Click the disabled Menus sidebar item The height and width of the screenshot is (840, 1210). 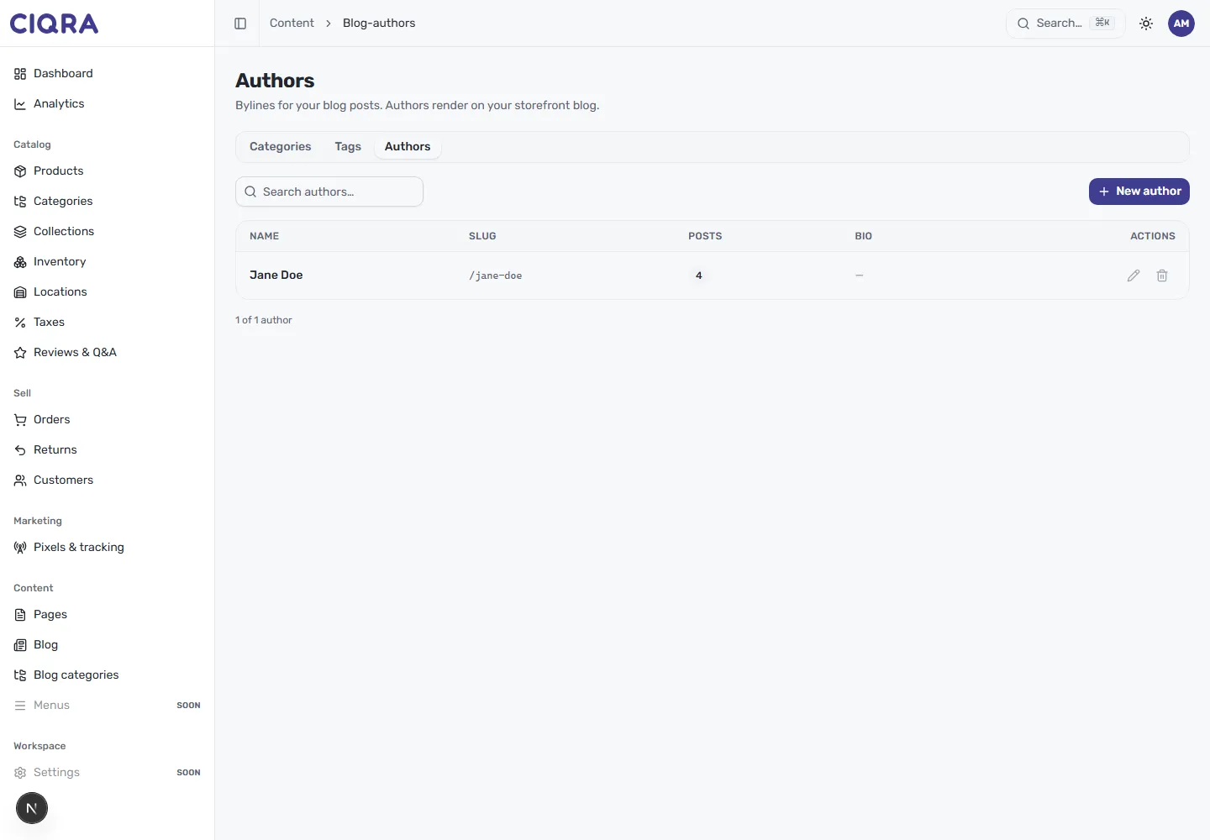tap(108, 706)
